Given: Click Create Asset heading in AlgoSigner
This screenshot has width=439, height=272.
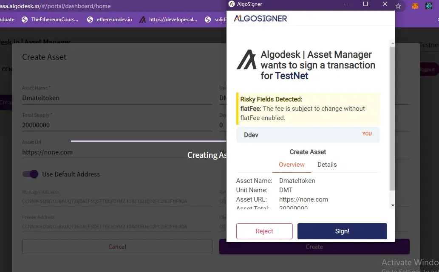Looking at the screenshot, I should [x=308, y=152].
